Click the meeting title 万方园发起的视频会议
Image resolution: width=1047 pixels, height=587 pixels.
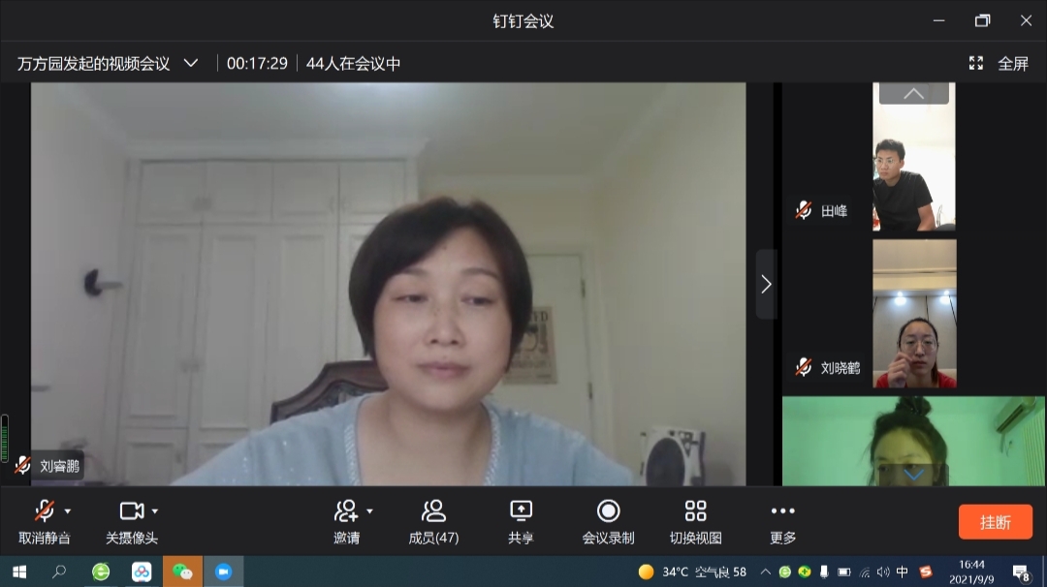(93, 63)
